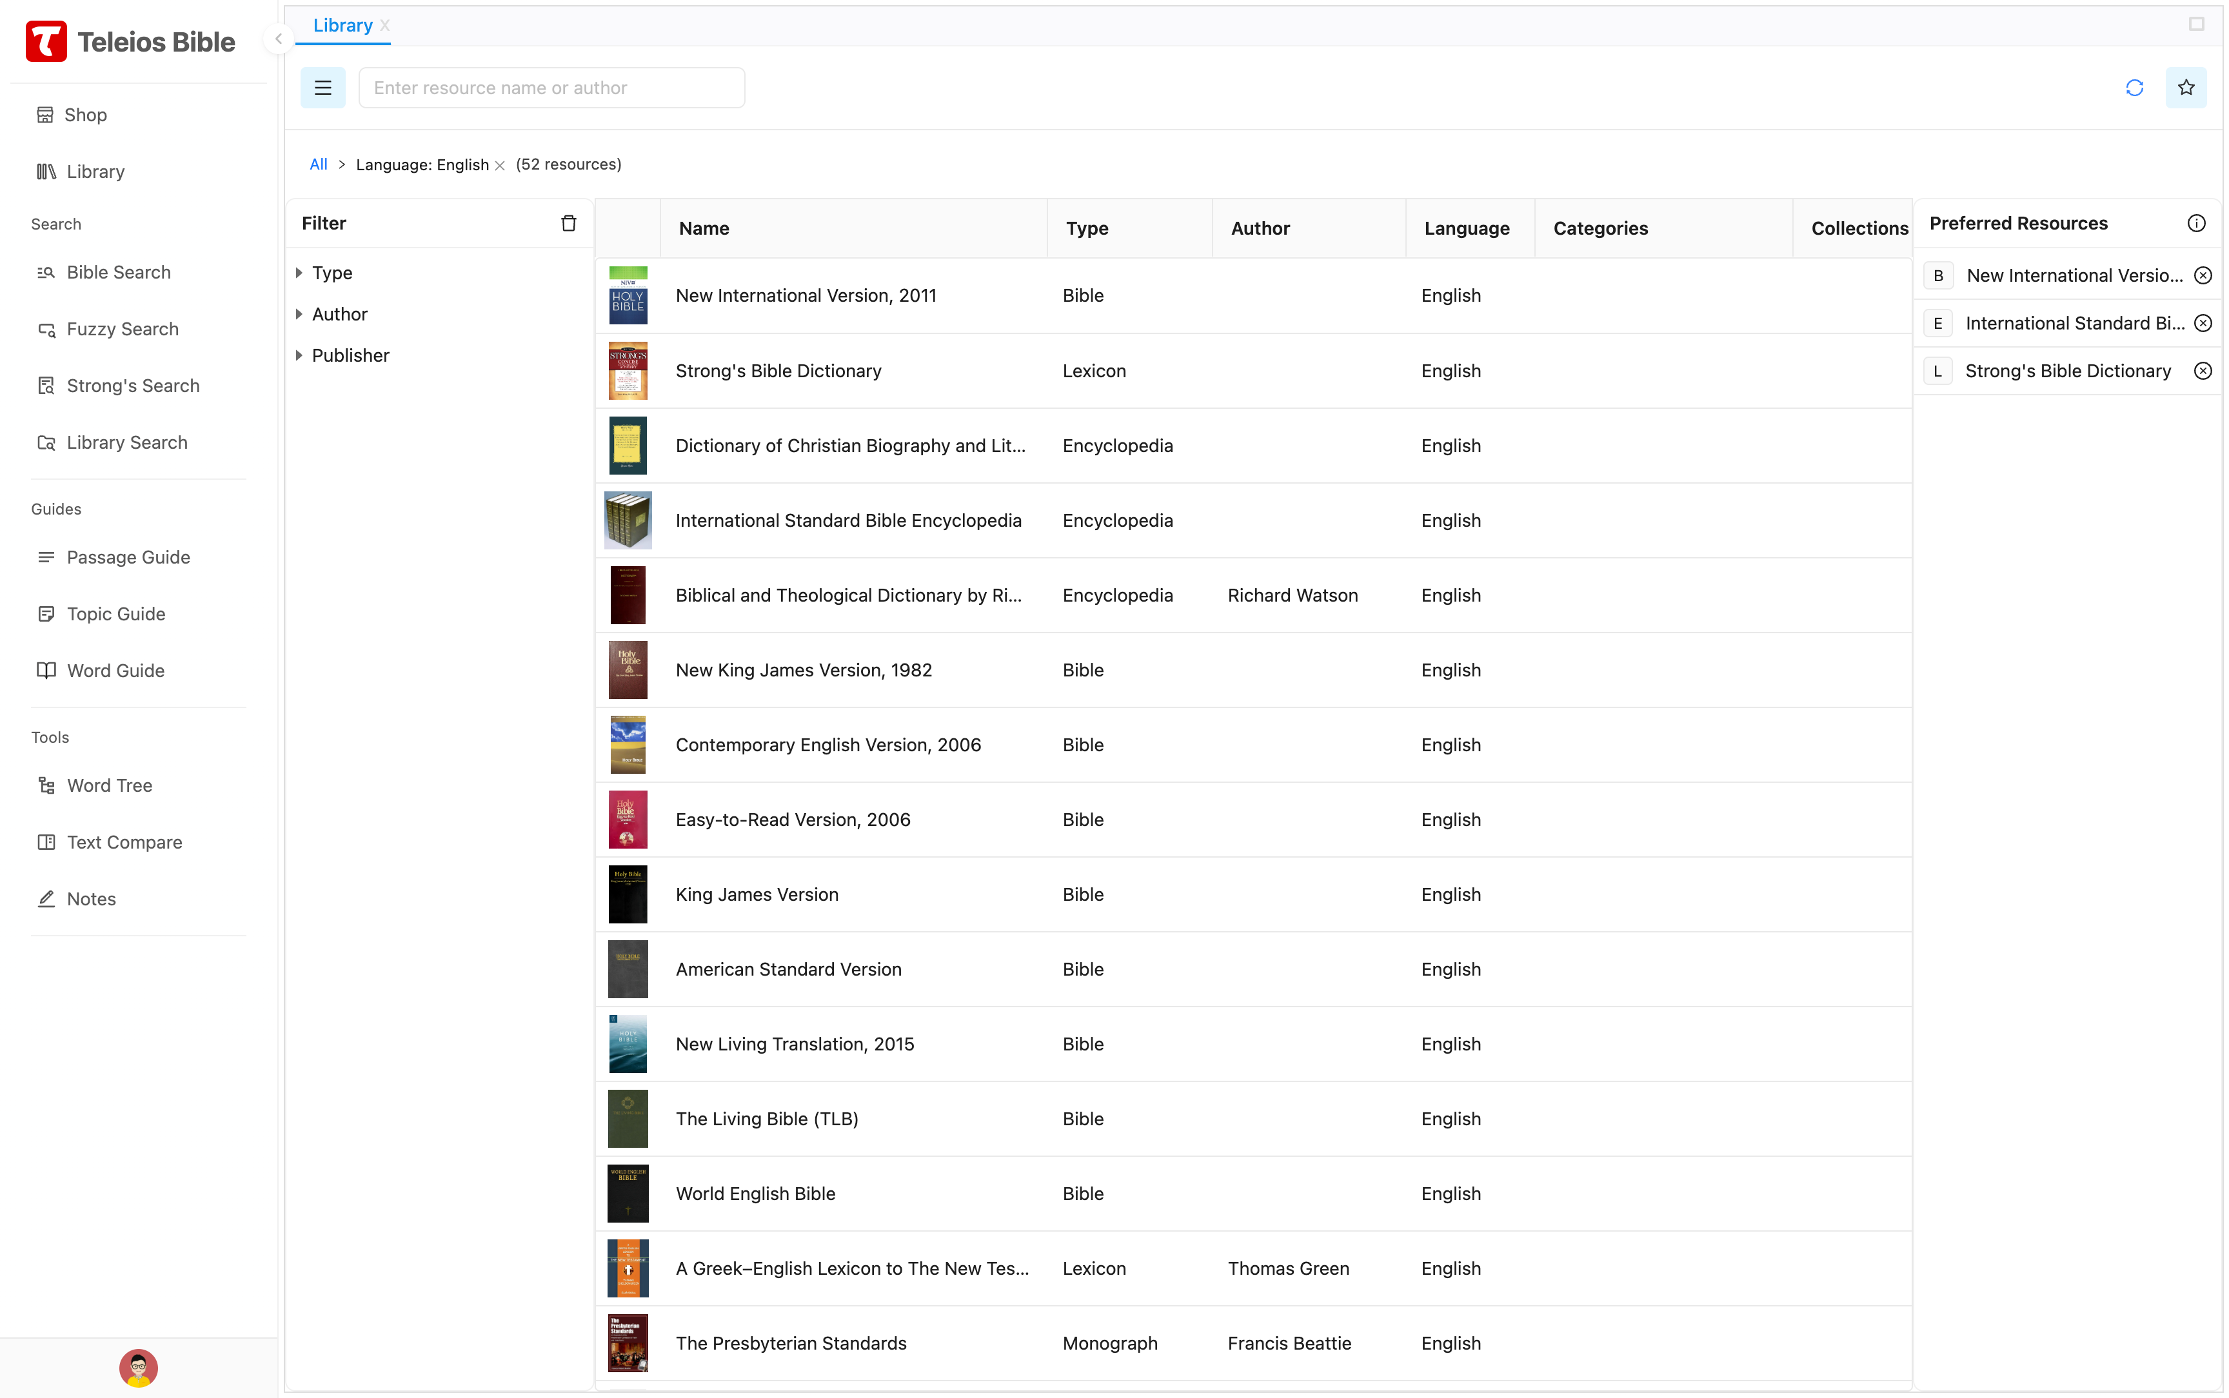Toggle the filter panel hamburger button
2229x1398 pixels.
click(322, 88)
